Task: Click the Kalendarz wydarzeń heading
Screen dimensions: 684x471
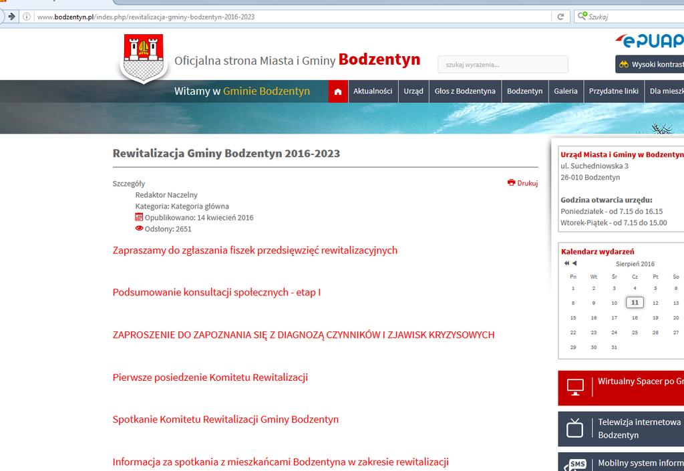Action: (x=597, y=252)
